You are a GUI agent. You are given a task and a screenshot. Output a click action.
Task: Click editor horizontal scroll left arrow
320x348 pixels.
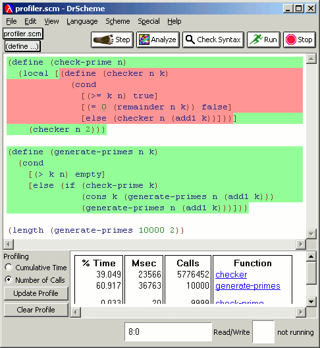coord(9,245)
